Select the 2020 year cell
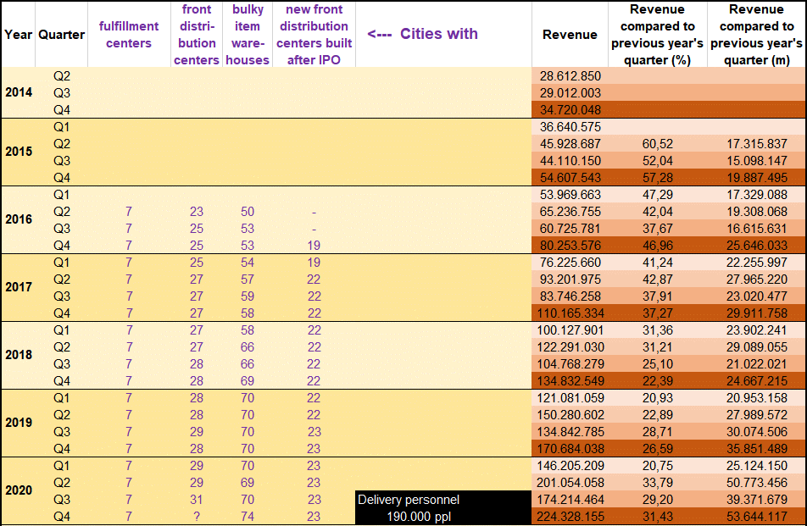This screenshot has height=526, width=807. click(x=19, y=490)
